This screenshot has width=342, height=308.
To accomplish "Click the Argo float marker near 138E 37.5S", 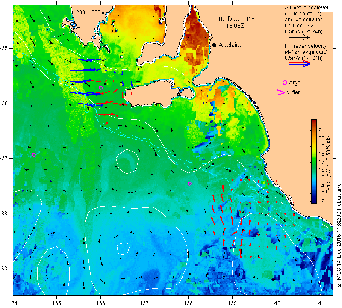I will click(189, 184).
